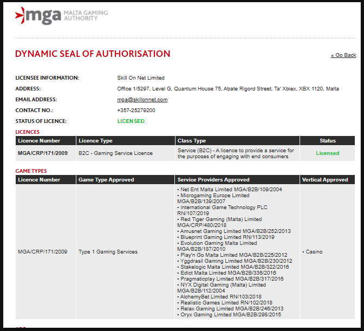This screenshot has height=331, width=364.
Task: Click Relax Gaming Limited provider entry
Action: coord(230,309)
